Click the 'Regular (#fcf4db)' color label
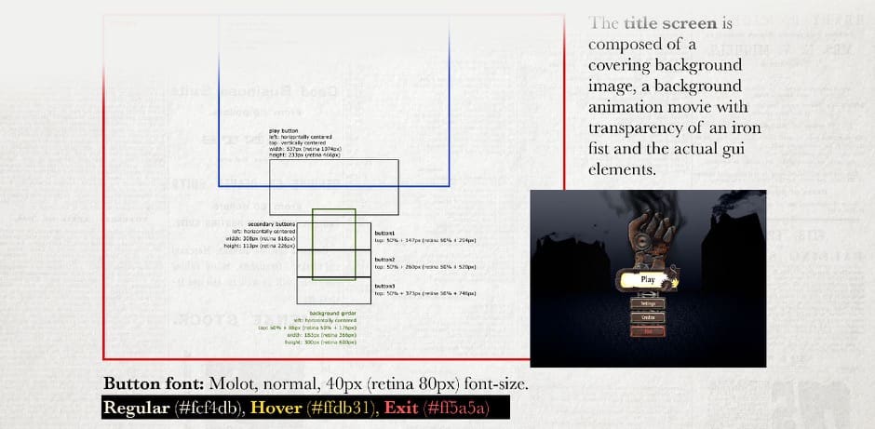 coord(172,409)
